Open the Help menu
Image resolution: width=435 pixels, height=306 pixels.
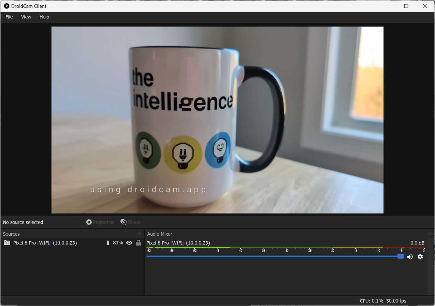[x=44, y=17]
